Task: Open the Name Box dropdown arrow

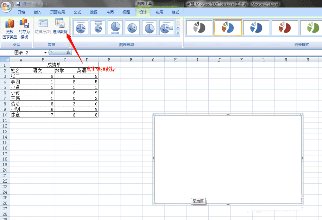Action: coord(45,53)
